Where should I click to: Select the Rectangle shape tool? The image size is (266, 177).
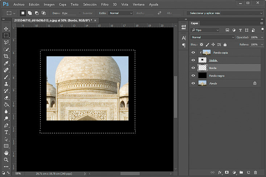pyautogui.click(x=6, y=146)
